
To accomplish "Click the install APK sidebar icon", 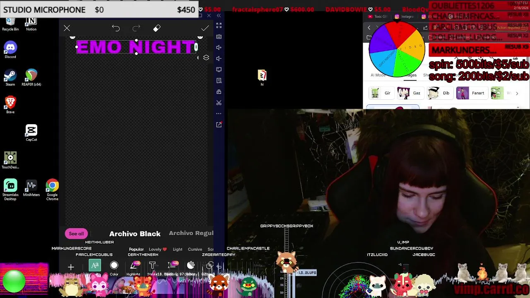I will click(x=219, y=80).
